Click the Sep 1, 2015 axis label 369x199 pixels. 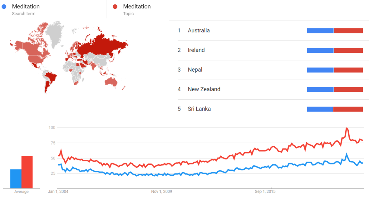click(264, 192)
